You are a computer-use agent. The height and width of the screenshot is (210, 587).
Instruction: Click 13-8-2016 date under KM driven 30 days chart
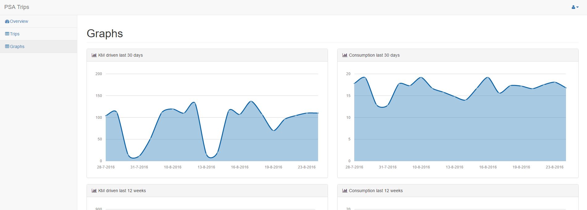pyautogui.click(x=206, y=167)
